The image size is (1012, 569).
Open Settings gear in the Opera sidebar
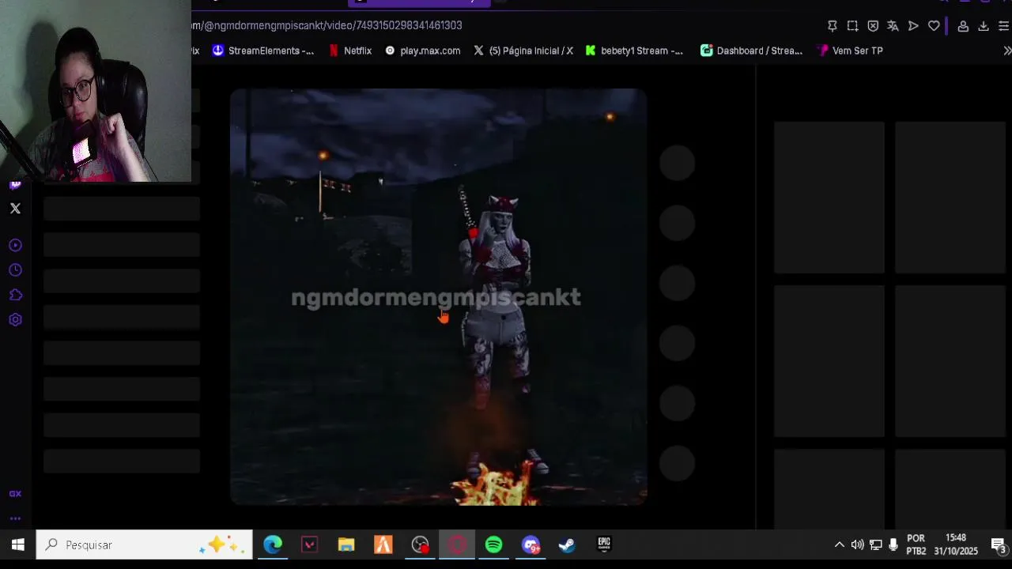tap(15, 320)
